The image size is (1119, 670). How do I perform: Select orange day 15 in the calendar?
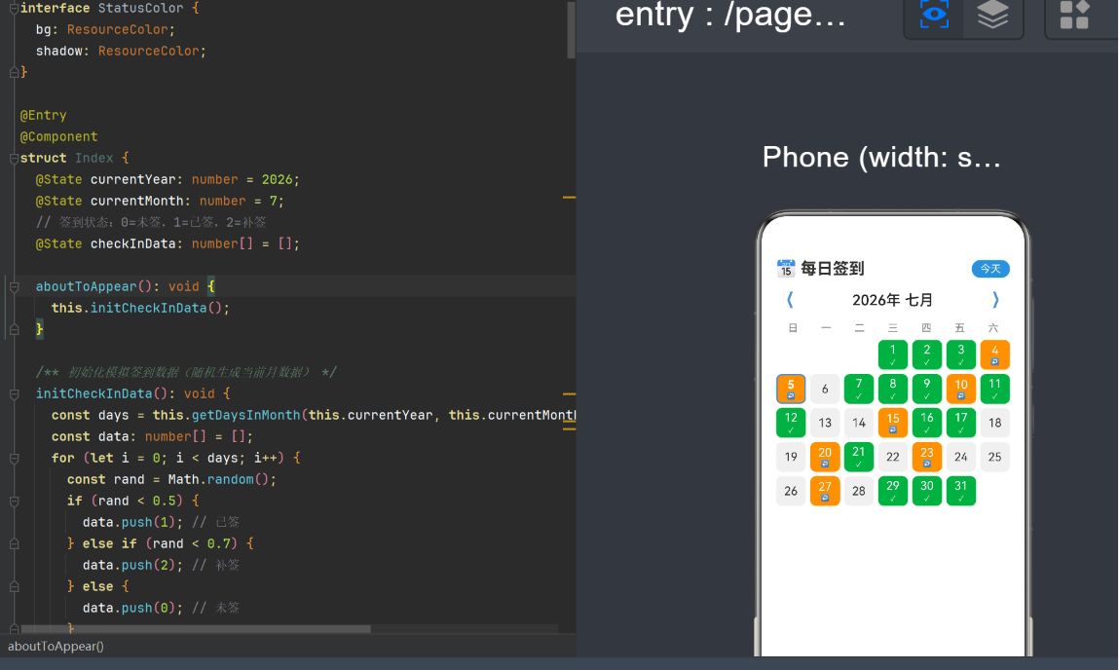coord(893,423)
